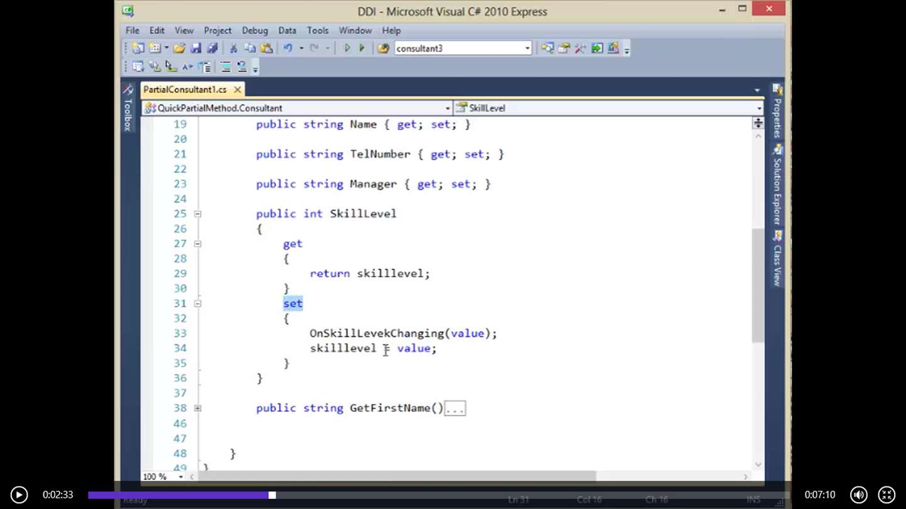Open the Project menu
Viewport: 906px width, 509px height.
coord(218,30)
